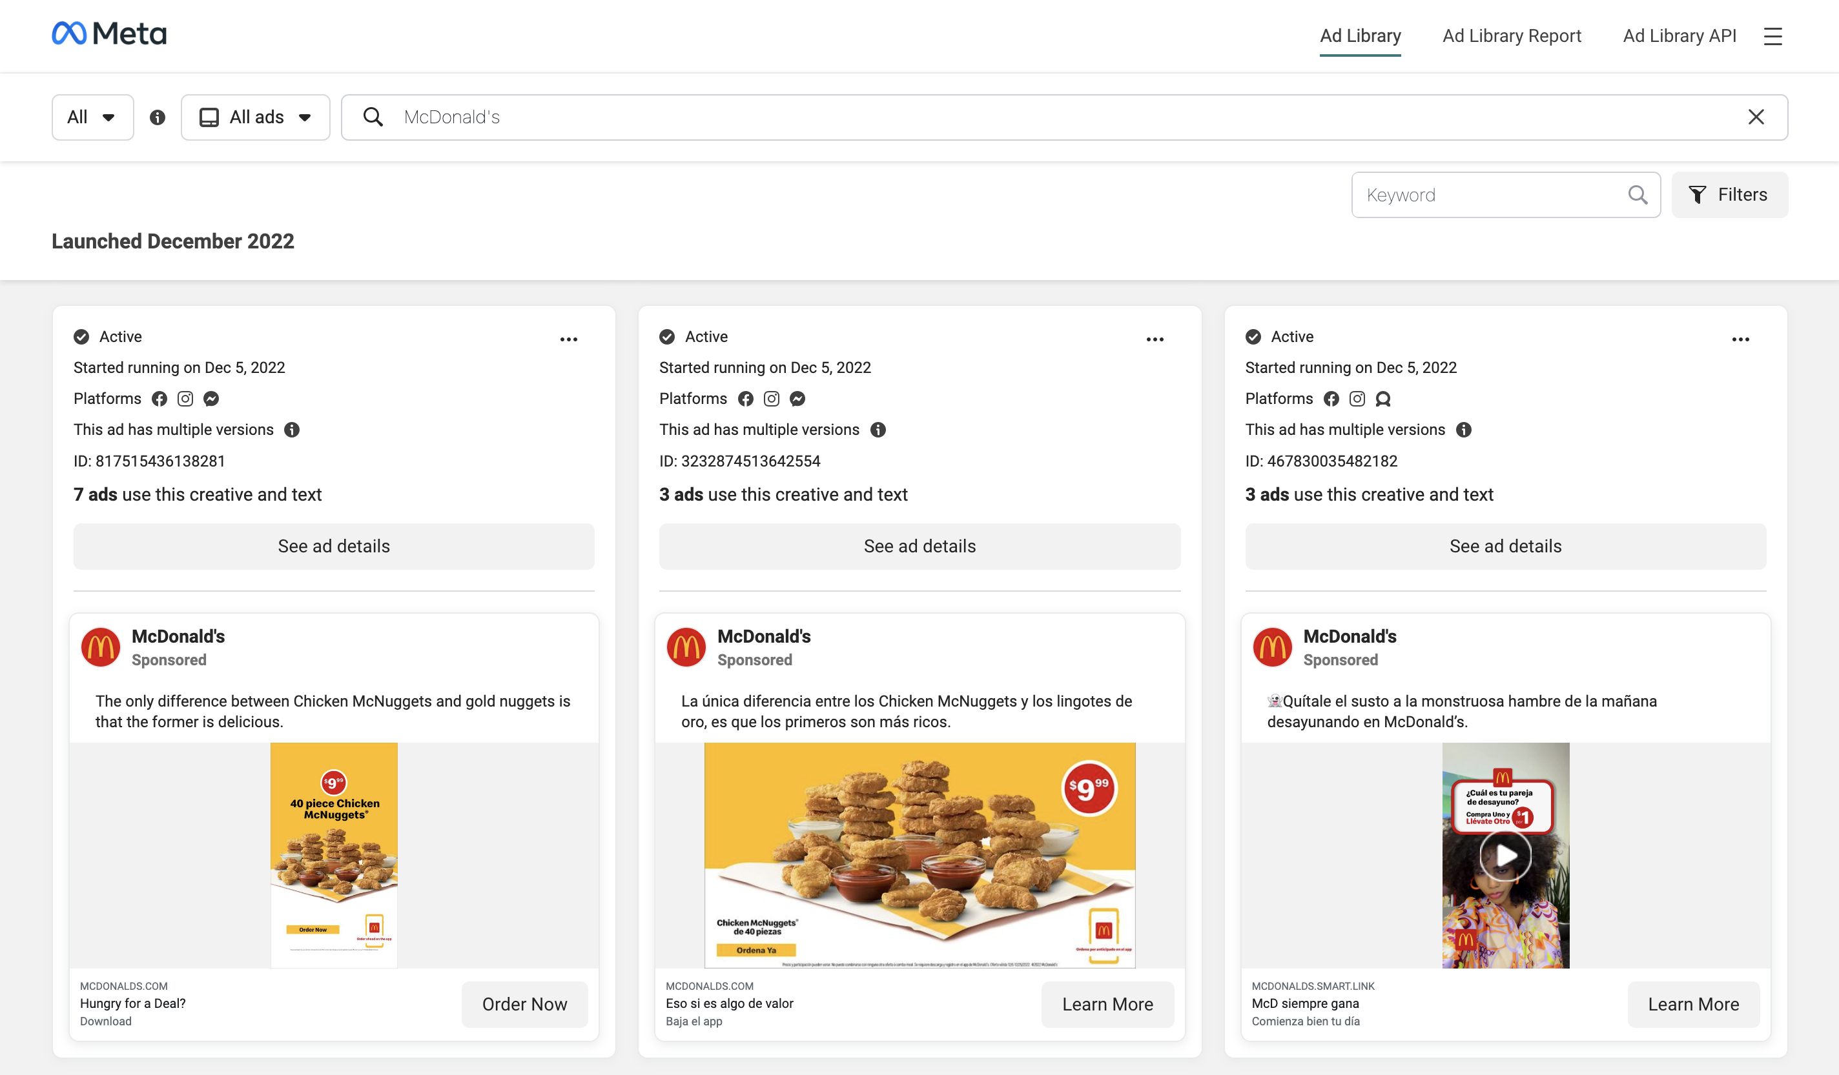Click the 40 piece McNuggets ad thumbnail
This screenshot has height=1075, width=1839.
(x=333, y=856)
